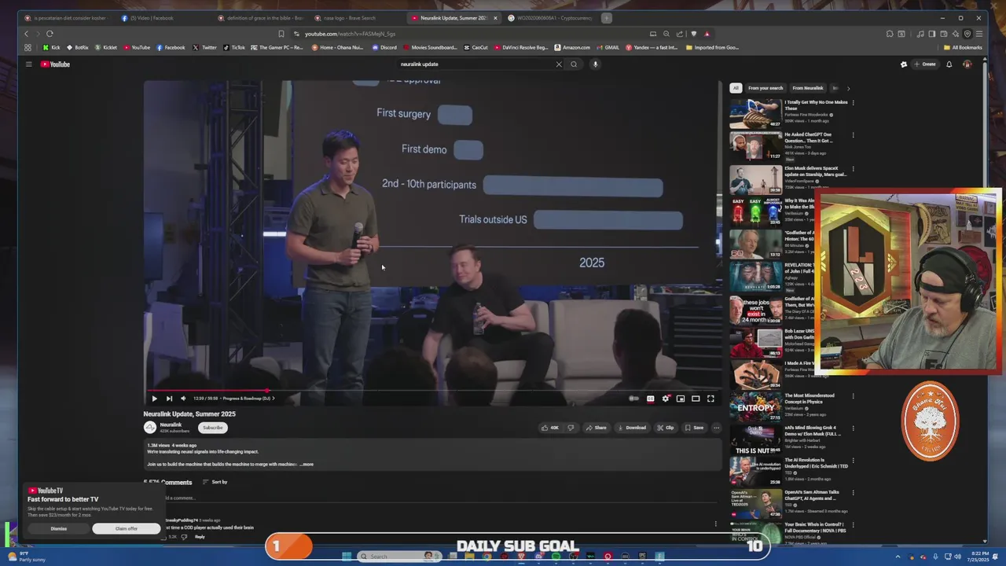The image size is (1006, 566).
Task: Subscribe to the Neuralink channel
Action: (x=212, y=428)
